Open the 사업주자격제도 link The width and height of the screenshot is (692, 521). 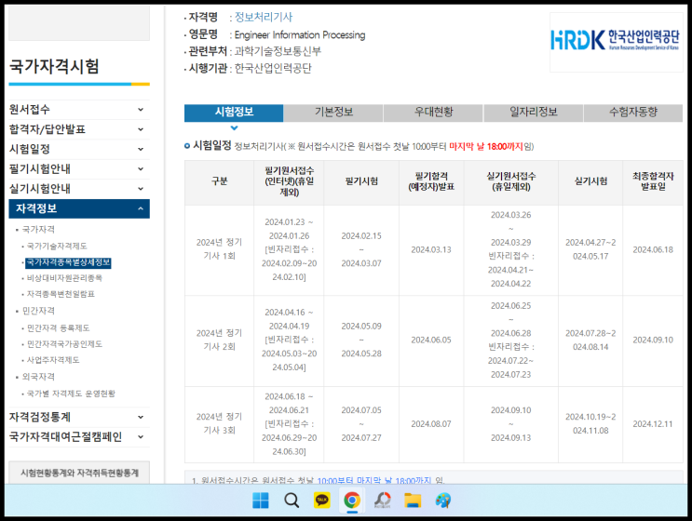[53, 360]
